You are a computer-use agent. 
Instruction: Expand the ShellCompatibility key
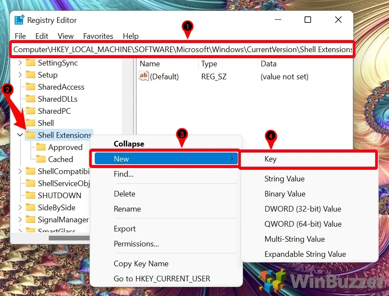pyautogui.click(x=20, y=171)
